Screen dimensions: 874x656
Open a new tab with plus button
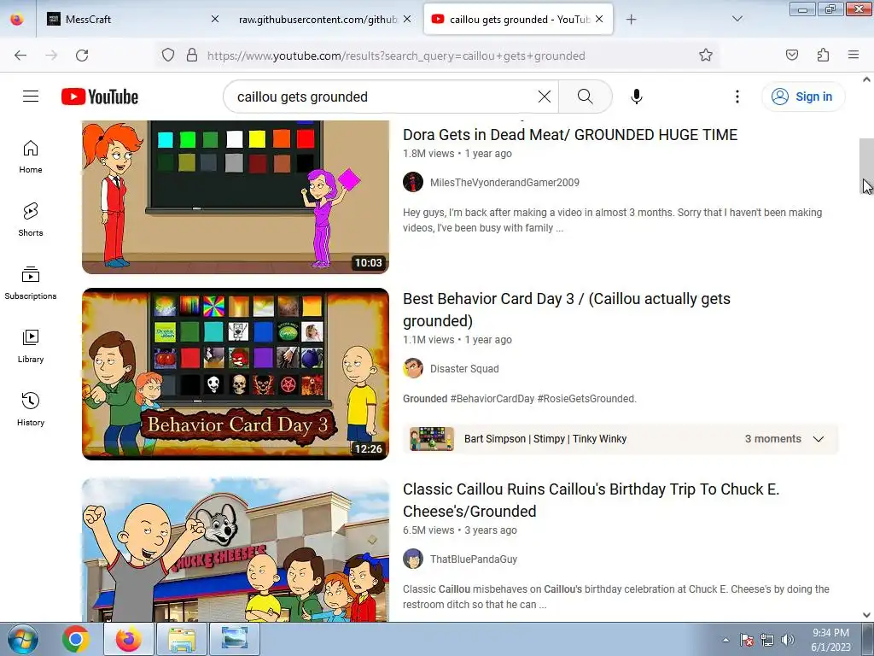coord(631,20)
